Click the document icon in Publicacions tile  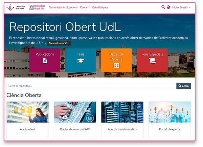coord(45,61)
